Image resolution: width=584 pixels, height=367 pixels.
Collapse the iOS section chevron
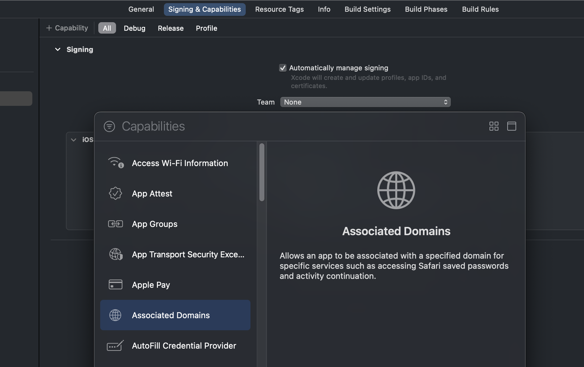tap(74, 140)
